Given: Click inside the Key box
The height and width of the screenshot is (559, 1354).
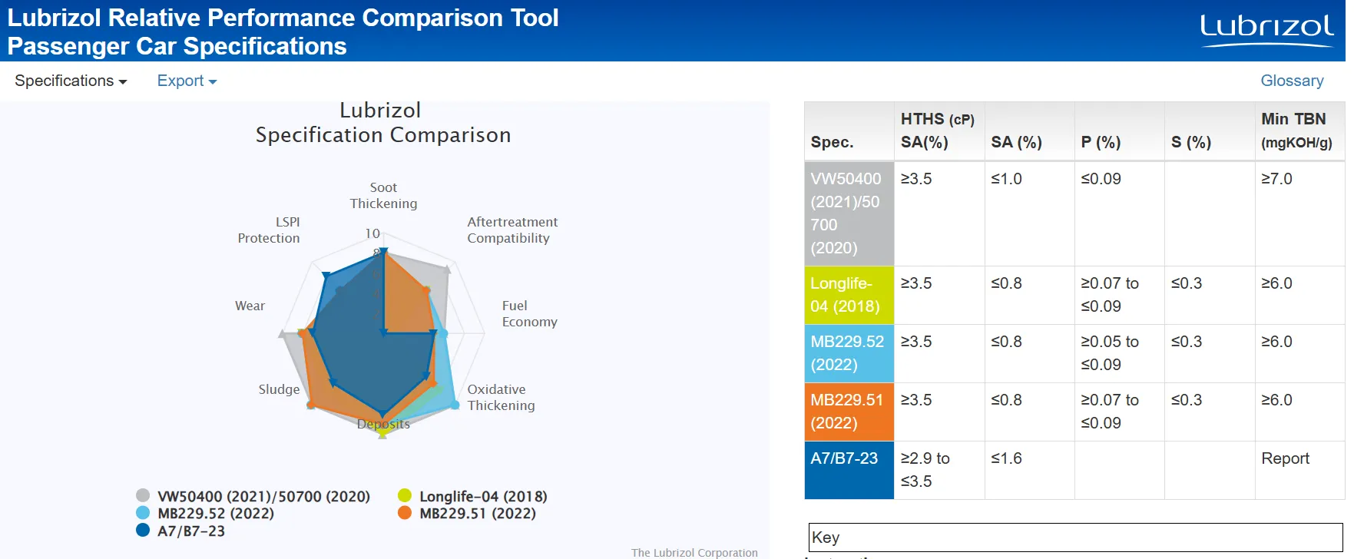Looking at the screenshot, I should pyautogui.click(x=1075, y=537).
